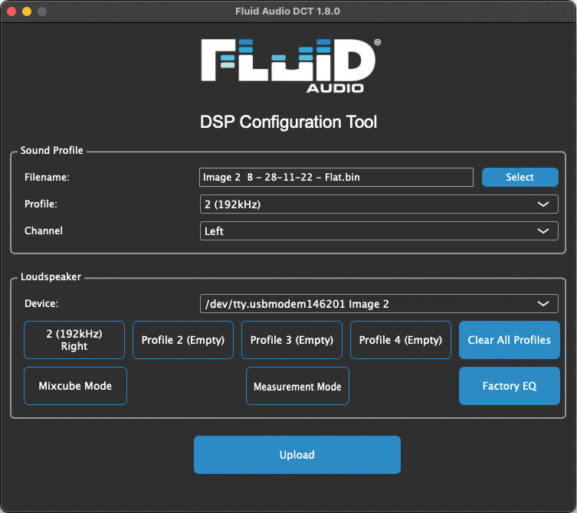Toggle Measurement Mode
Viewport: 577px width, 513px height.
[297, 386]
